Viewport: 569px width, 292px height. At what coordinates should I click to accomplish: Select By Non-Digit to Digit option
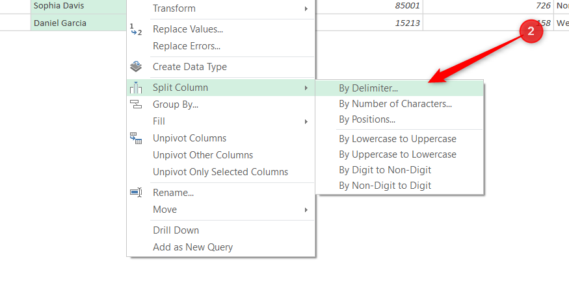pyautogui.click(x=399, y=186)
